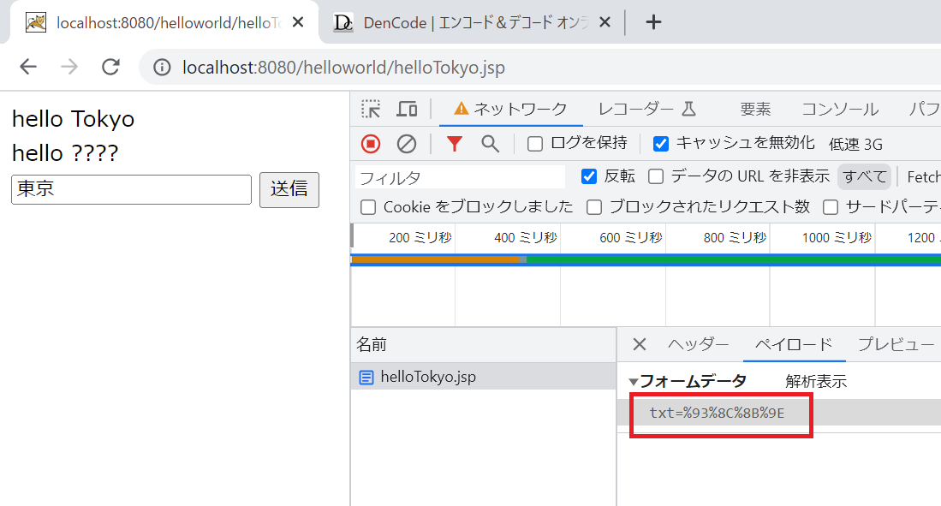Uncheck the 反転 filter checkbox
Screen dimensions: 941x506
coord(590,176)
